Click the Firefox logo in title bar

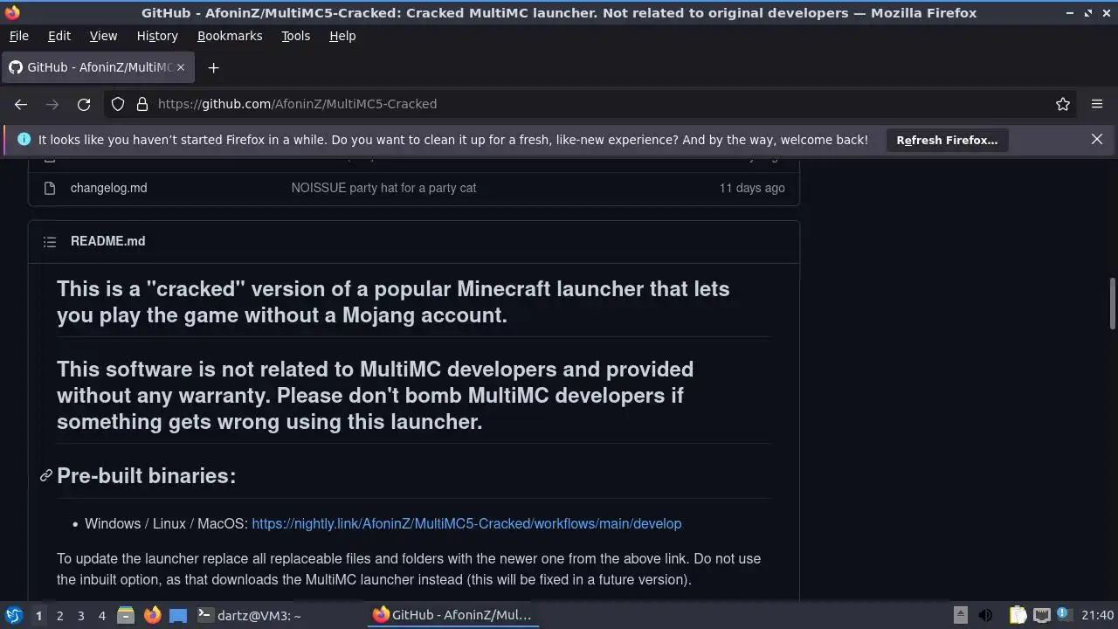pos(12,13)
